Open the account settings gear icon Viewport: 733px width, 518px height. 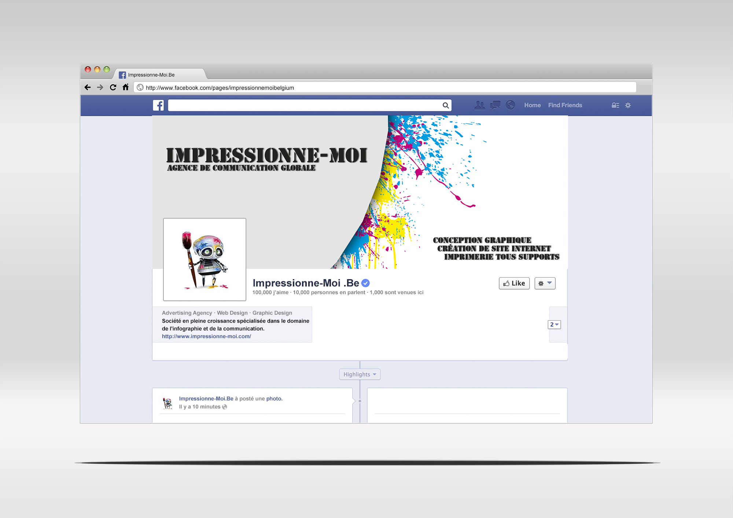click(x=628, y=105)
